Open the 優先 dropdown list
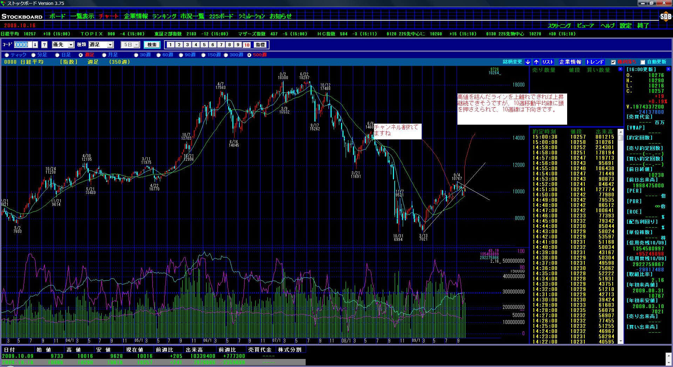The height and width of the screenshot is (367, 673). [71, 45]
